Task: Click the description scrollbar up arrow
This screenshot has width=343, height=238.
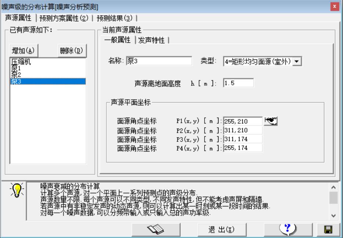Action: click(333, 187)
